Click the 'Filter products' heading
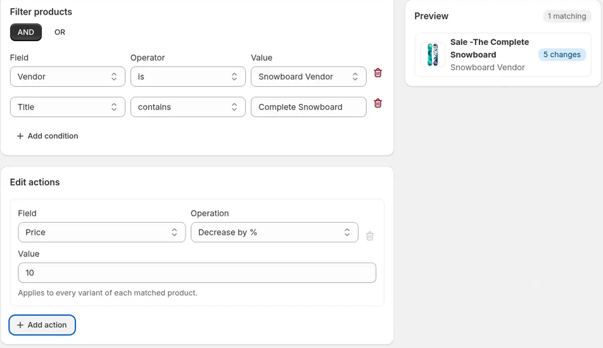Screen dimensions: 603x348 click(x=41, y=12)
